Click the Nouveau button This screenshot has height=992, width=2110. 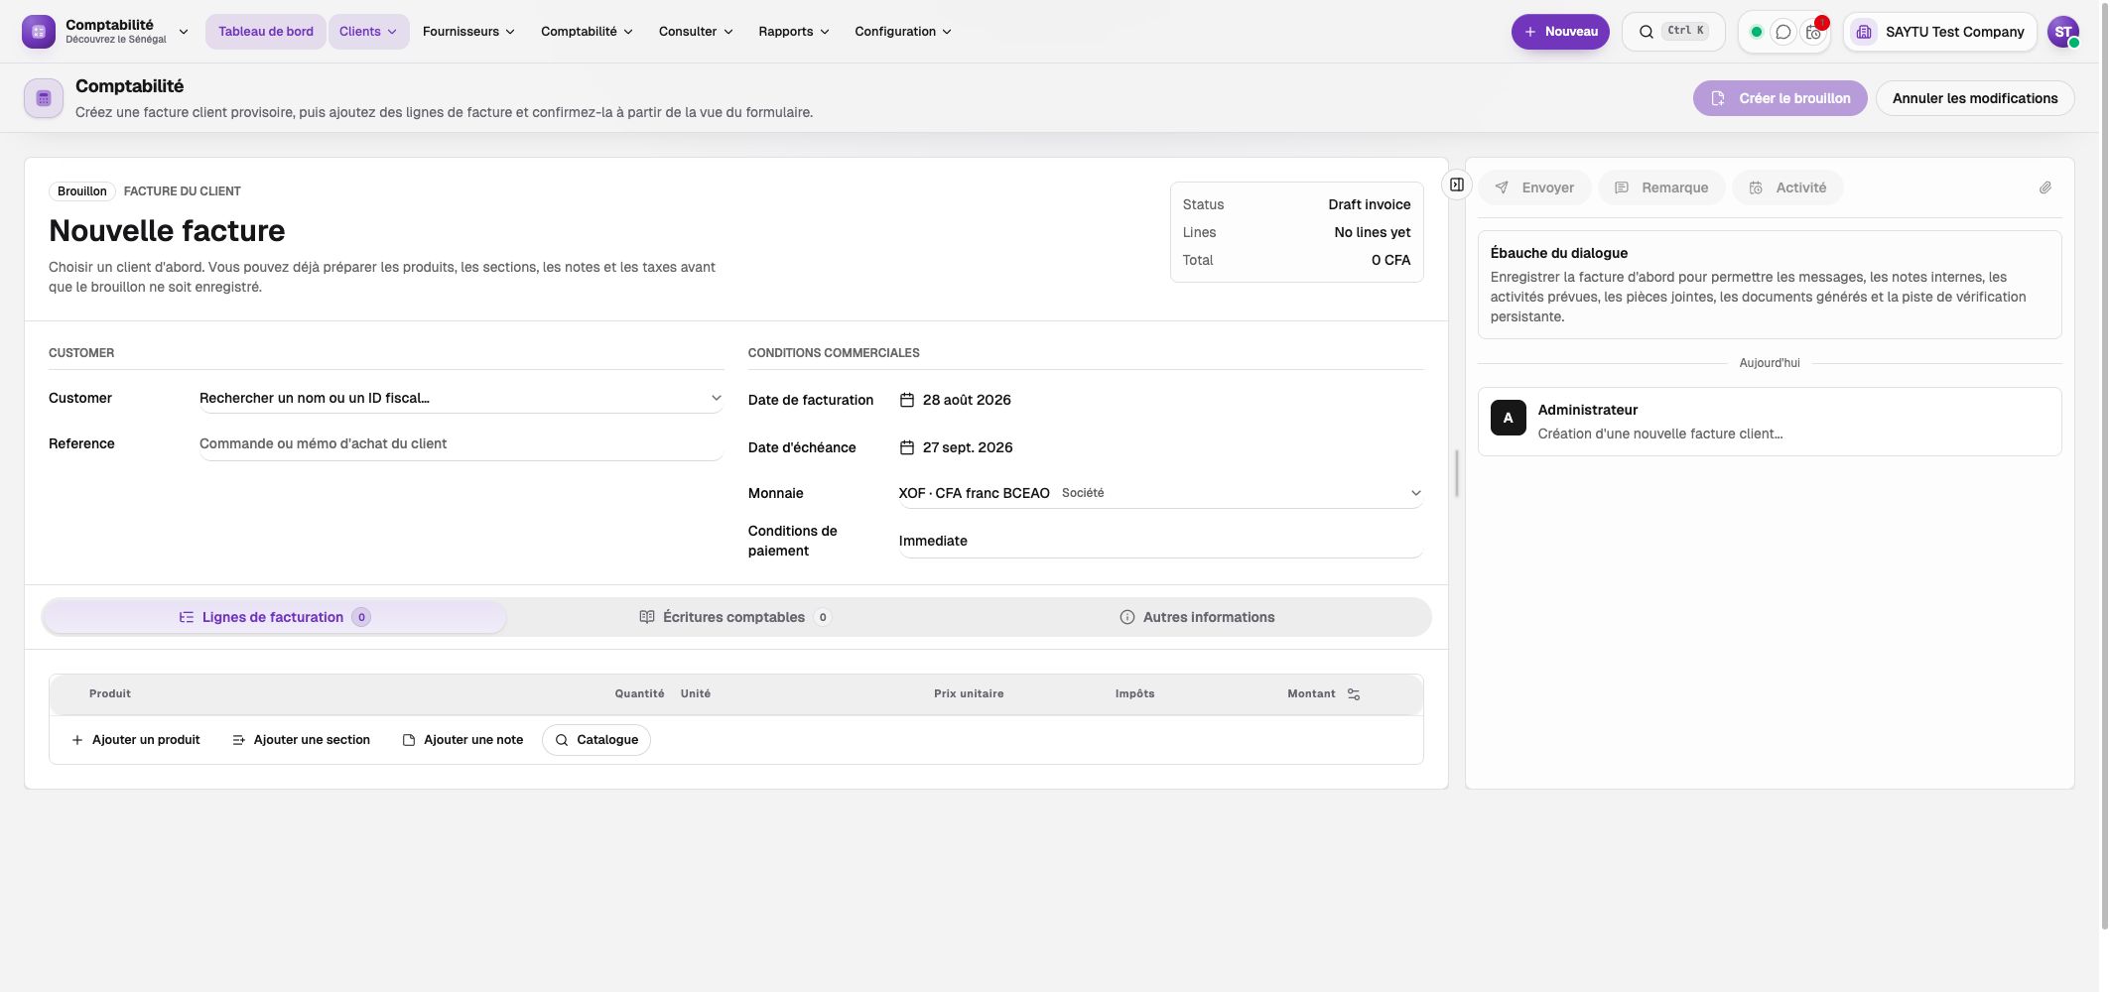click(1560, 32)
